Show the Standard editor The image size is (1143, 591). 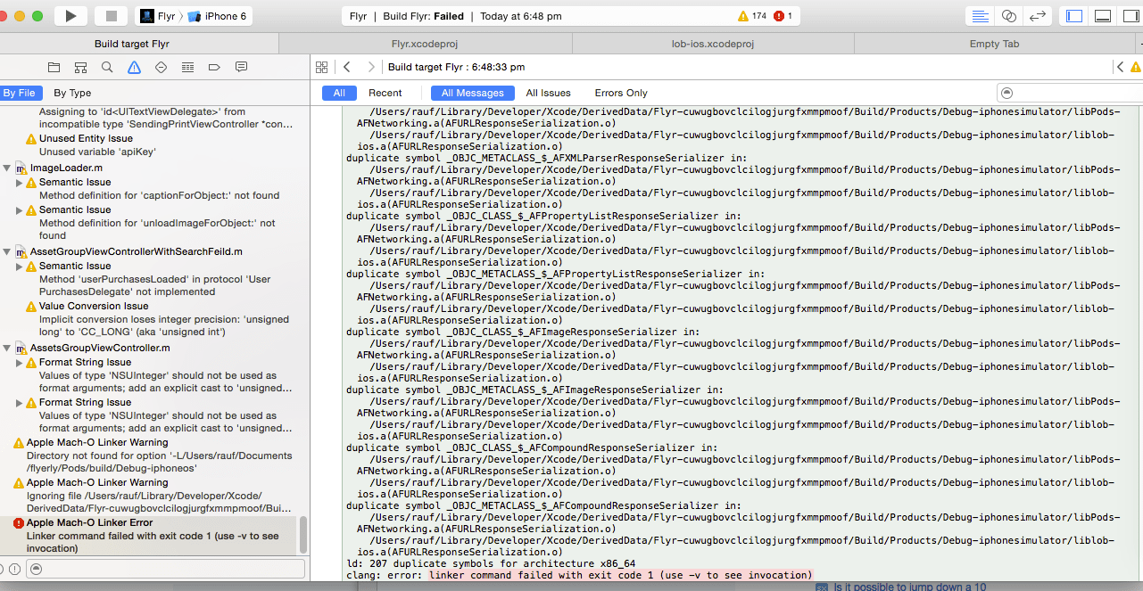981,16
